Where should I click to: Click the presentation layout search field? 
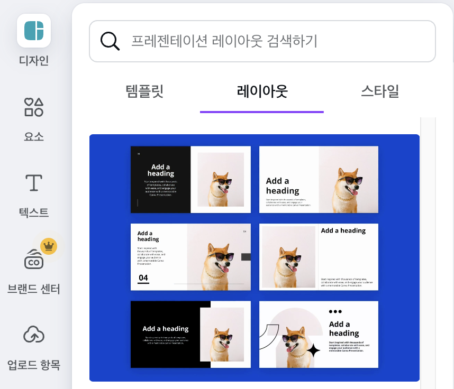click(265, 41)
